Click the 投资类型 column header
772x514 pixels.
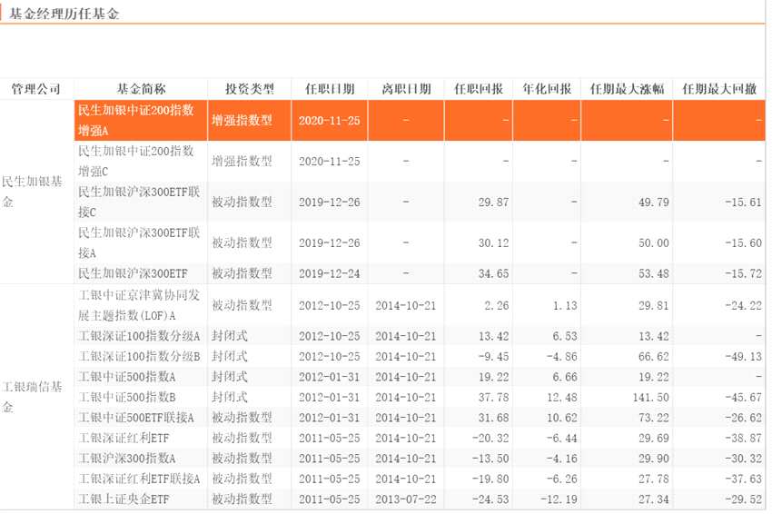(249, 89)
